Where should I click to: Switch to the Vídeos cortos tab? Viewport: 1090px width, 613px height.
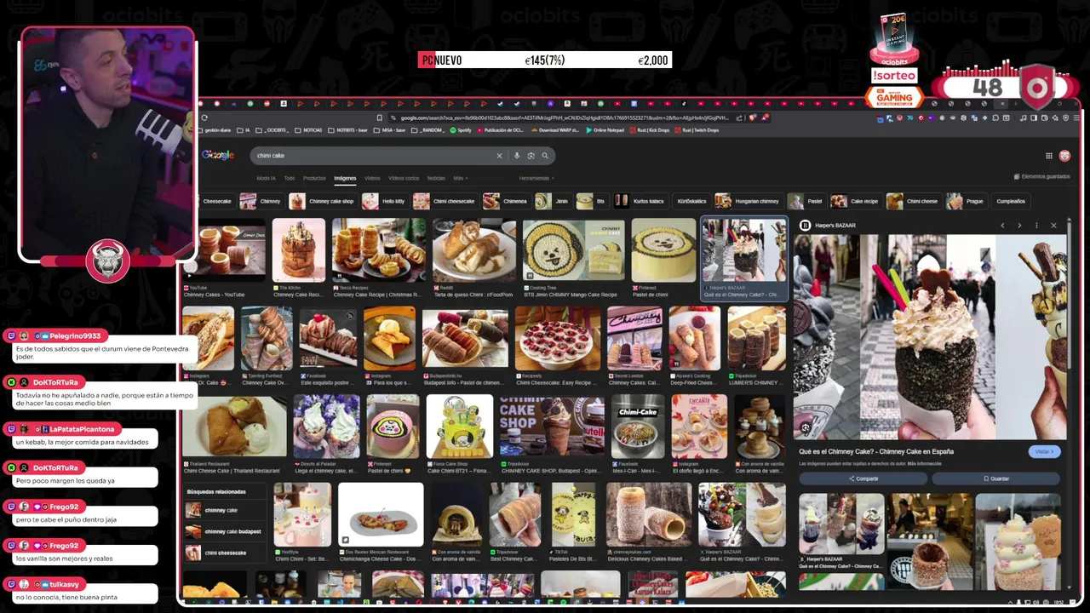(404, 178)
